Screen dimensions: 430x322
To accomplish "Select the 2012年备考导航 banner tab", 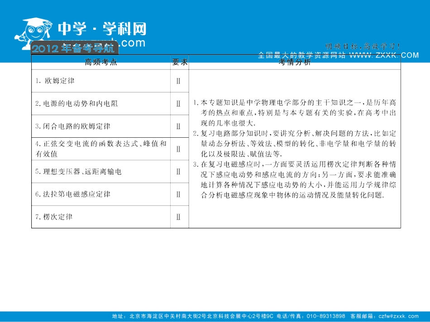I will point(75,48).
